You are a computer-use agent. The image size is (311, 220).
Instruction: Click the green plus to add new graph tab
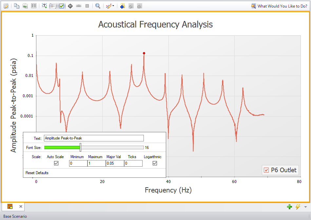point(289,207)
